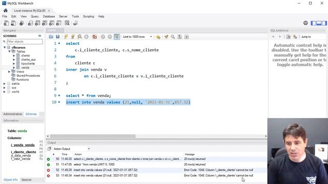Expand the world schema
The image size is (328, 184).
pyautogui.click(x=5, y=92)
